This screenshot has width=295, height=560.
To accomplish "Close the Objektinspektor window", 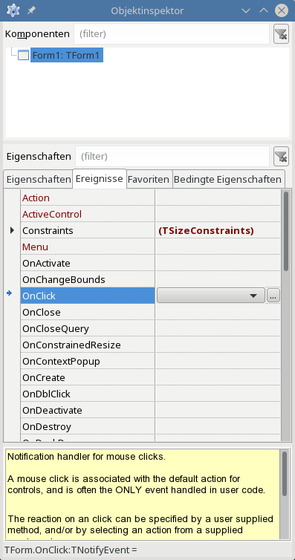I will [282, 10].
